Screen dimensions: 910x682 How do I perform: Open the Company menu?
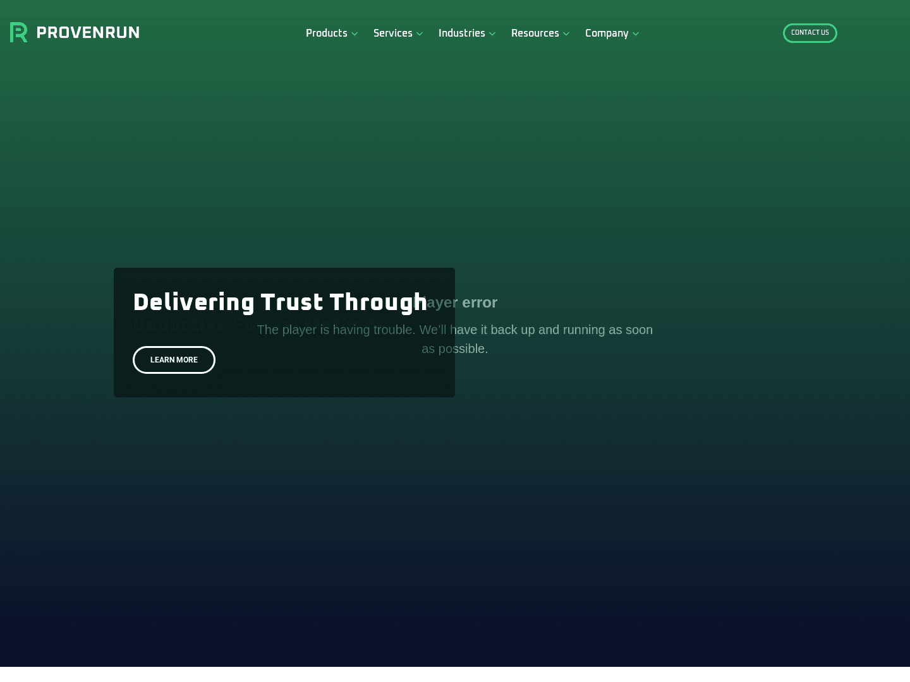coord(606,33)
